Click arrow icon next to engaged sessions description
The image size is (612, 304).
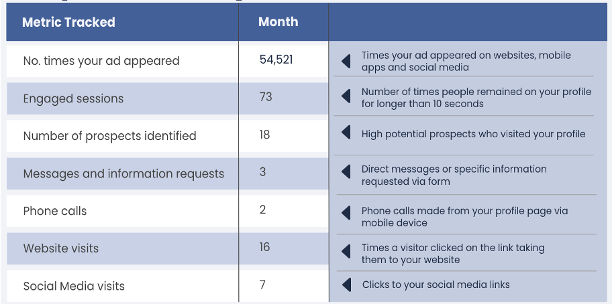346,97
